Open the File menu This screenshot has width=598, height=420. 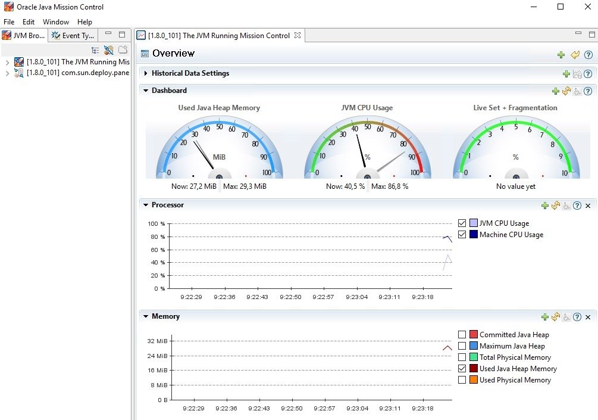pyautogui.click(x=9, y=22)
